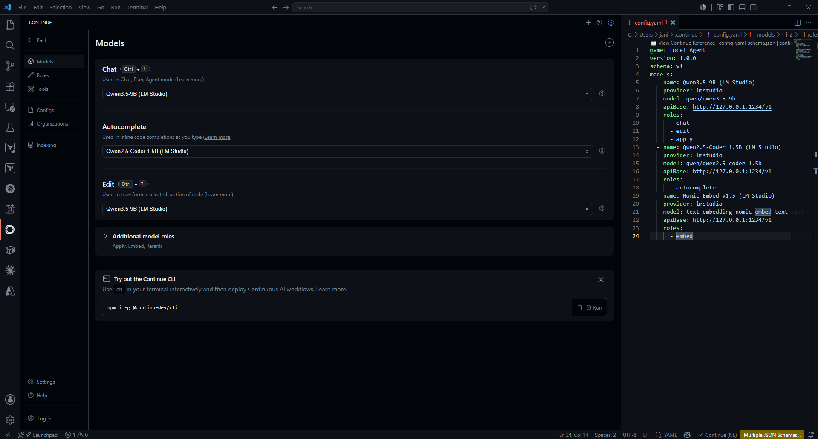Viewport: 818px width, 439px height.
Task: Open the Terminal menu
Action: (x=137, y=7)
